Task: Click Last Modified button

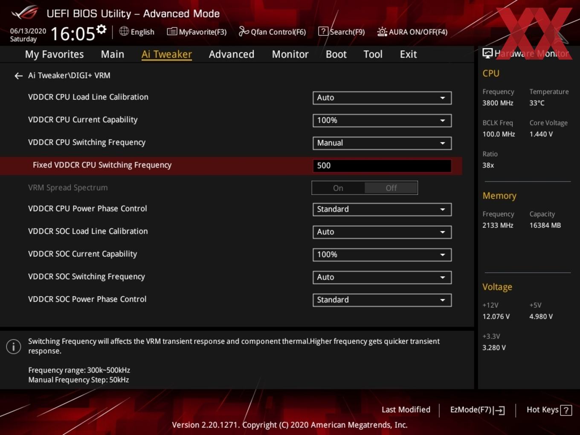Action: 406,410
